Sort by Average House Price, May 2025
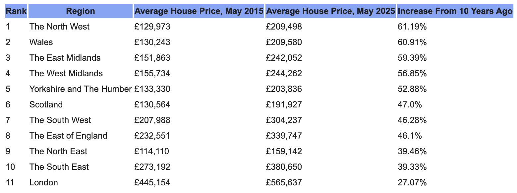 pos(330,11)
